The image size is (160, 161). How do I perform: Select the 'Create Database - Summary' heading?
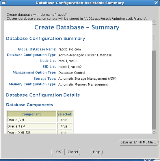click(x=77, y=27)
